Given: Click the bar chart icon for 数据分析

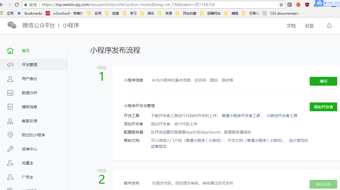Looking at the screenshot, I should (10, 93).
